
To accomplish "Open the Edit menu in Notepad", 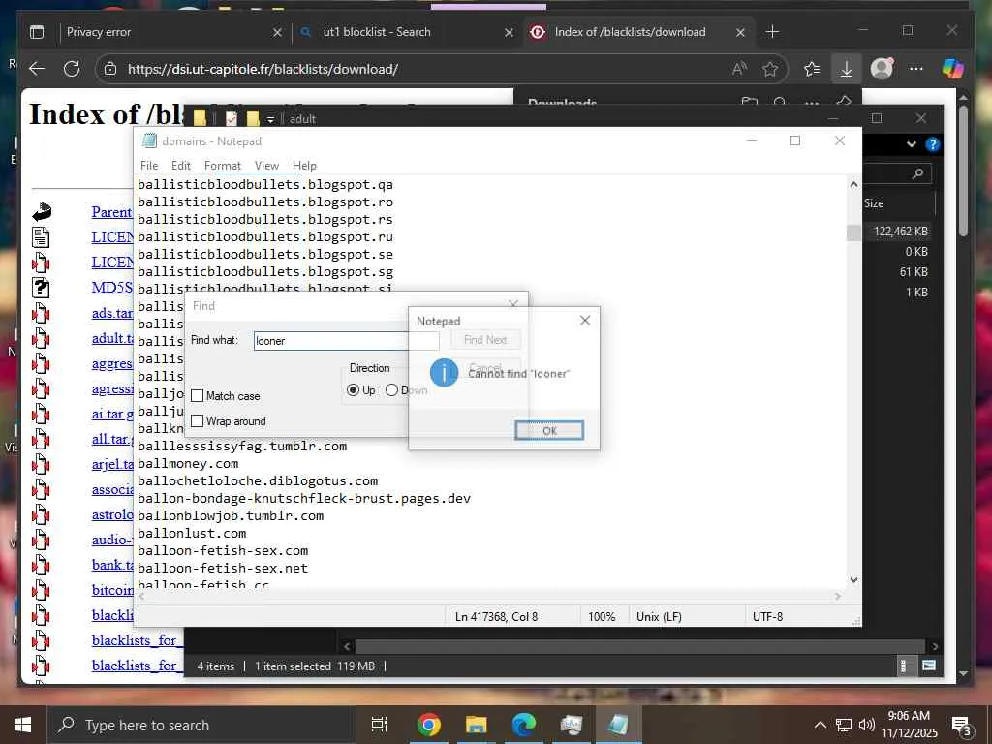I will pos(181,165).
